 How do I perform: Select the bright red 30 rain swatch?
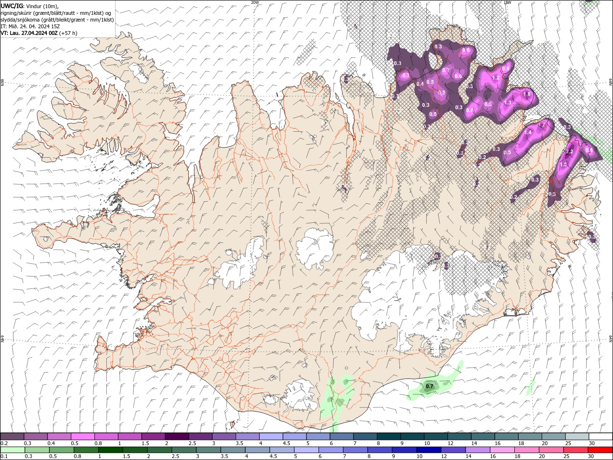pos(600,450)
